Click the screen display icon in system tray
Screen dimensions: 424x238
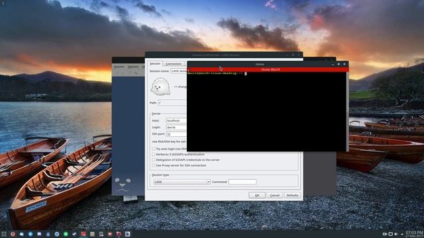(390, 234)
